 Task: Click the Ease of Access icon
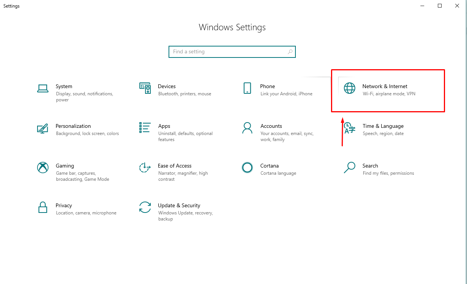pos(145,168)
